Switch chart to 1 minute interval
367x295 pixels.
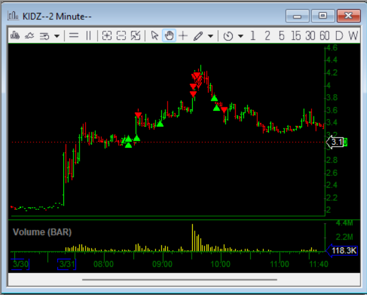(253, 36)
